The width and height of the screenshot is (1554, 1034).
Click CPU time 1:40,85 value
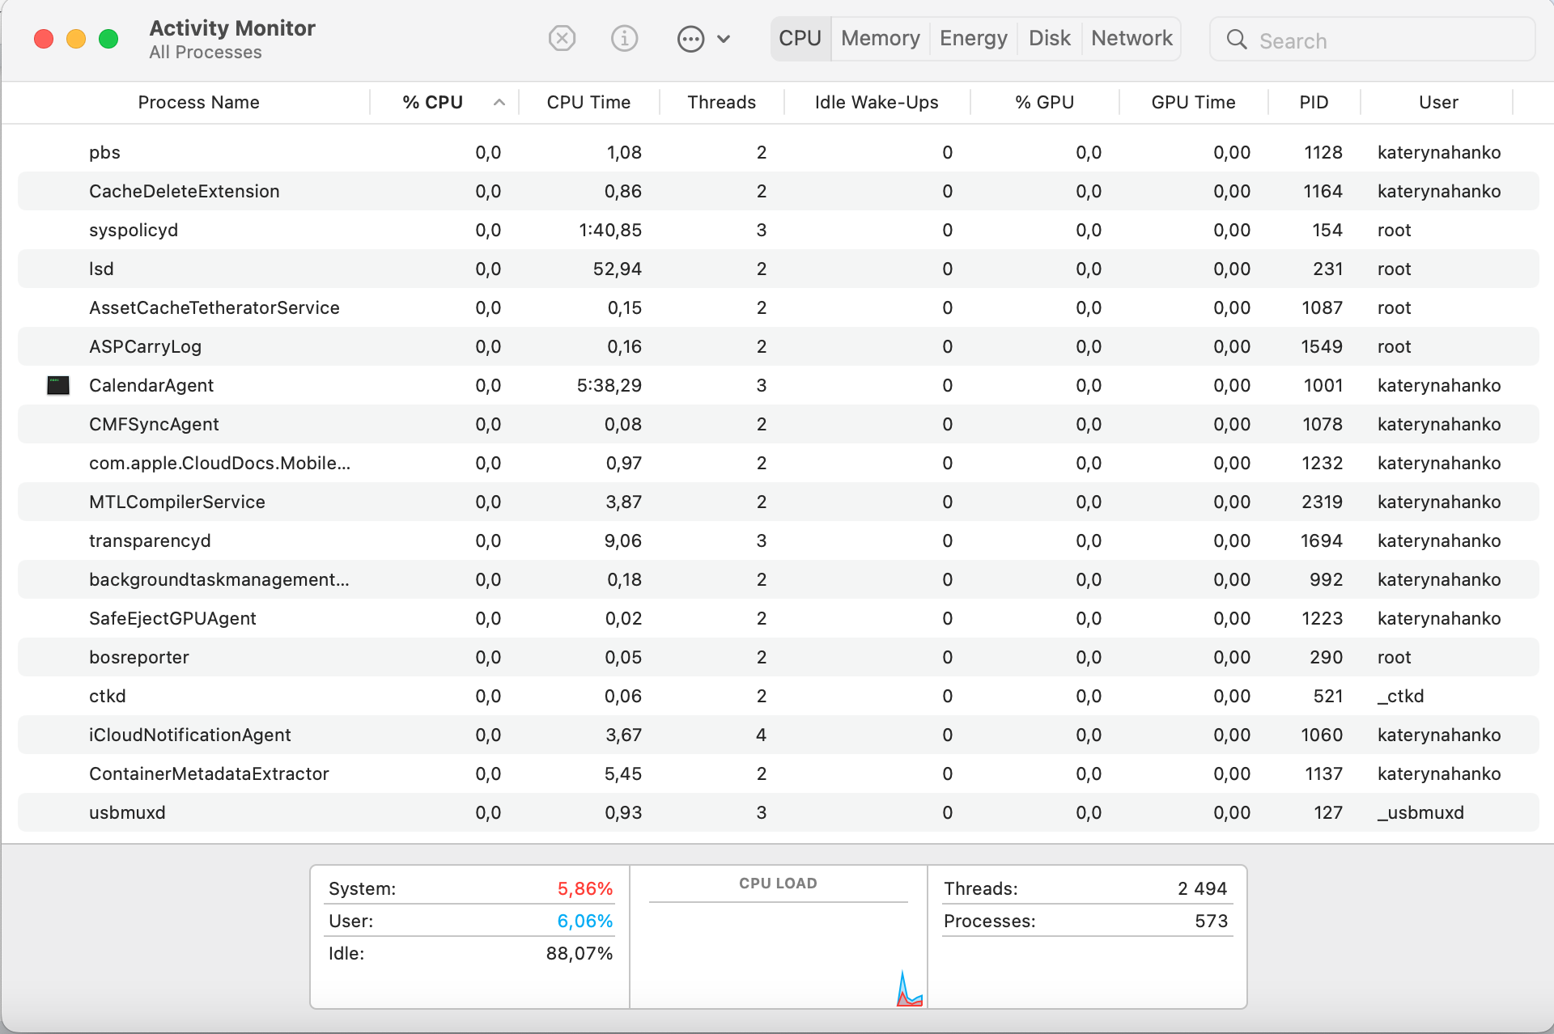tap(610, 230)
